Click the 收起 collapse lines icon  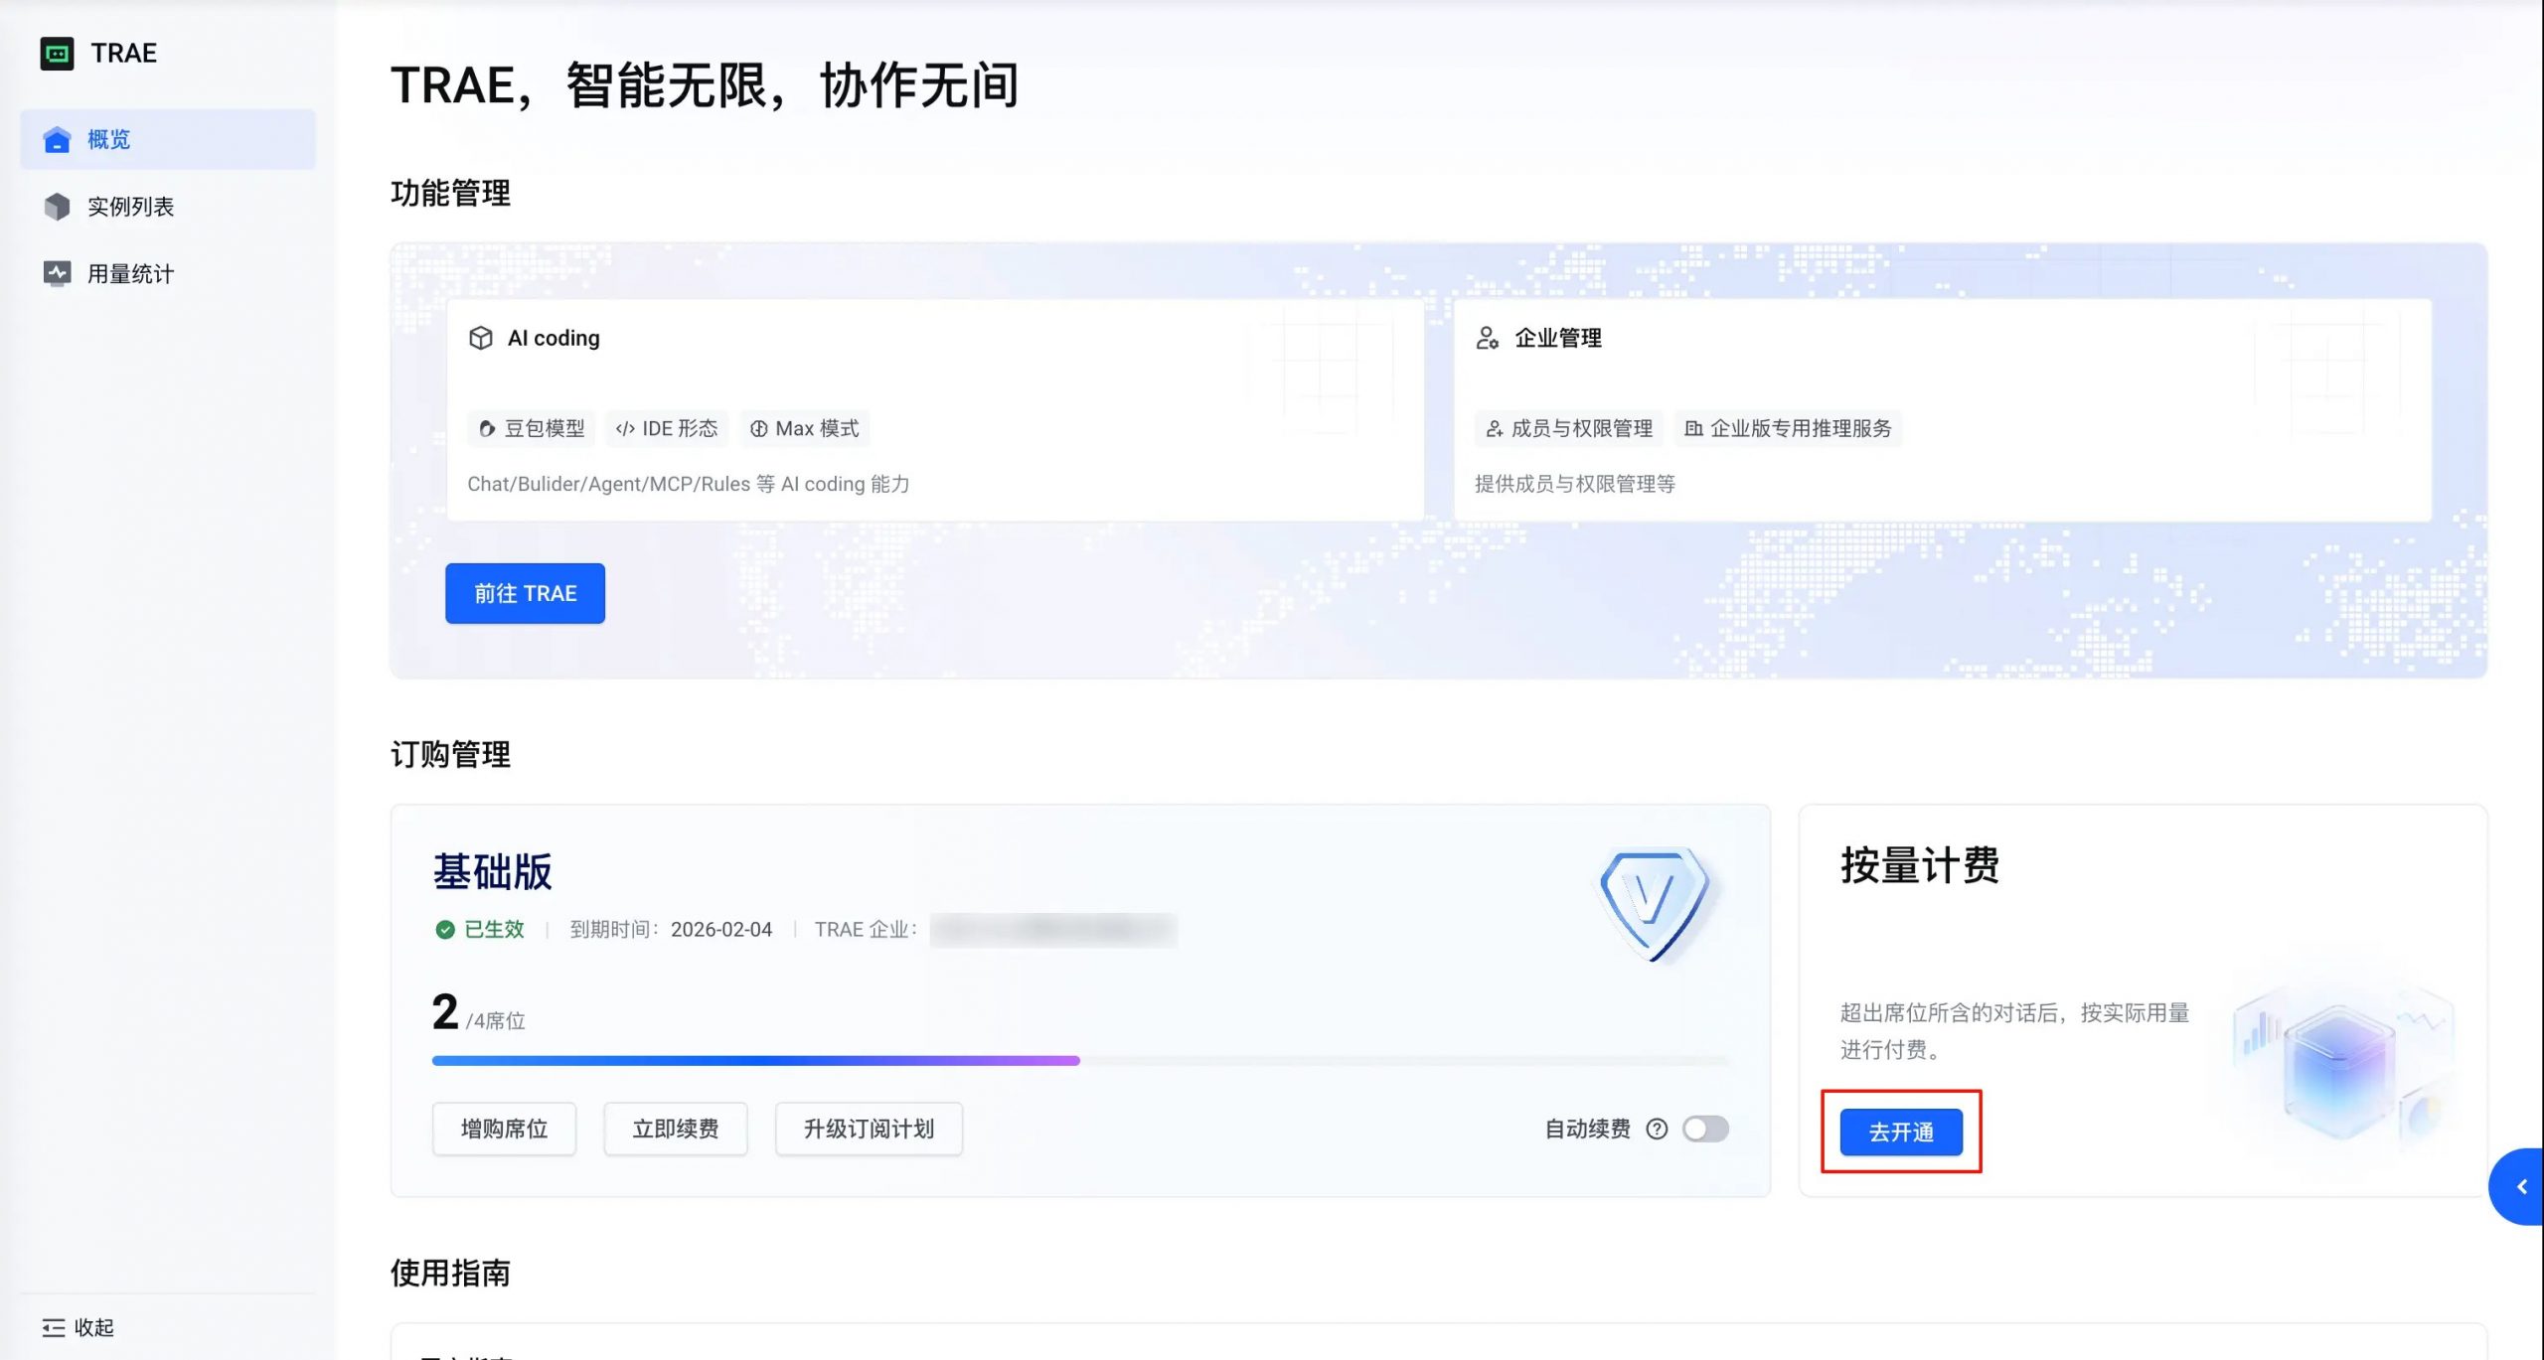pos(54,1327)
